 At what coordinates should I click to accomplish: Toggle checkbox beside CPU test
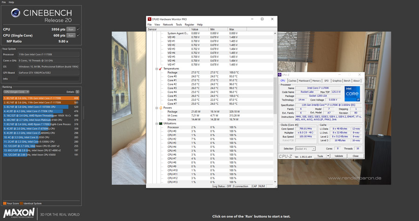click(x=78, y=29)
